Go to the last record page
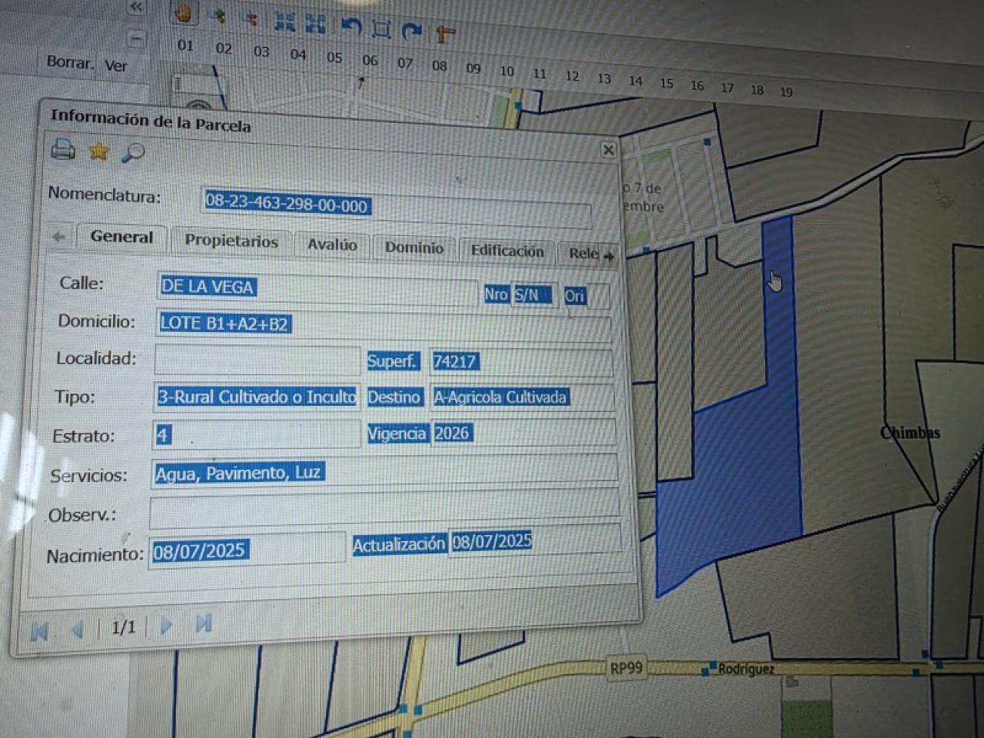984x738 pixels. (x=203, y=623)
